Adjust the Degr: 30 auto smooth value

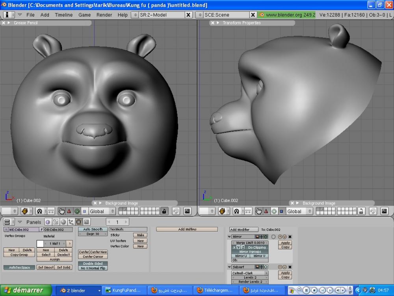[x=93, y=234]
